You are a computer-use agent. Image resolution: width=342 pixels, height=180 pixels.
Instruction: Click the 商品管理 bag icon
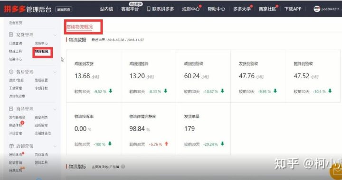11,108
